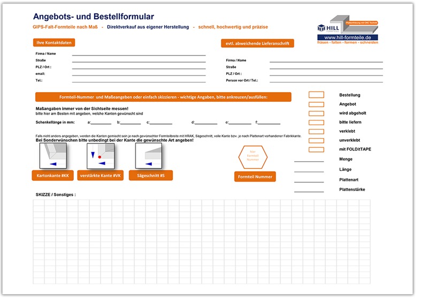
Task: Enable the verklebt checkbox
Action: 316,131
